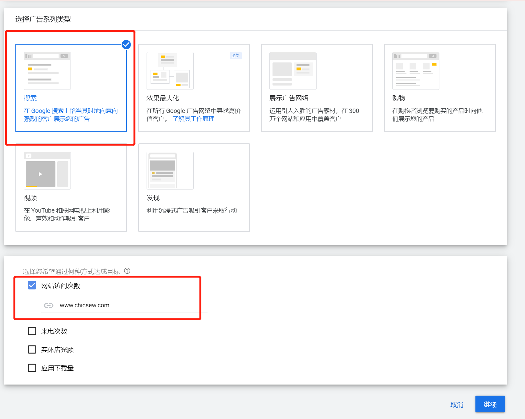Choose the 视频 campaign type card
525x419 pixels.
(71, 187)
